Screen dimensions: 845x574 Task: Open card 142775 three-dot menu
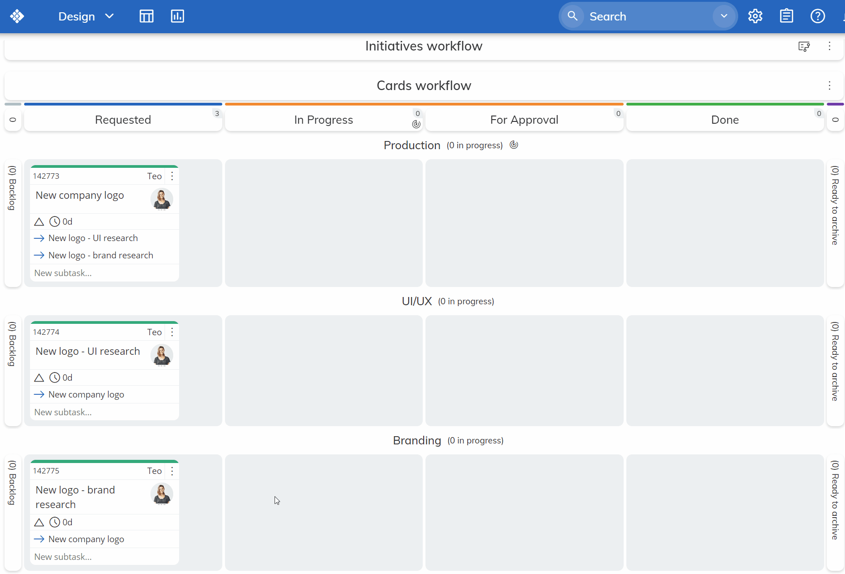click(x=172, y=471)
